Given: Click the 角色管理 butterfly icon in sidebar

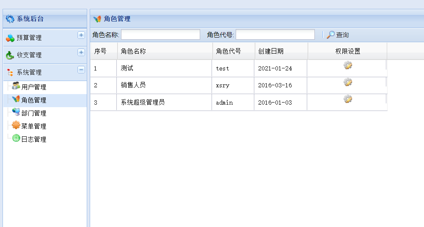Looking at the screenshot, I should pyautogui.click(x=16, y=99).
